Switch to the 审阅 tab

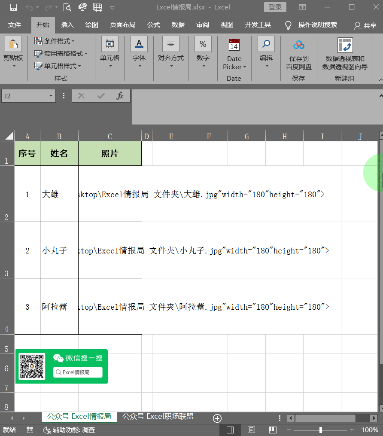point(203,25)
